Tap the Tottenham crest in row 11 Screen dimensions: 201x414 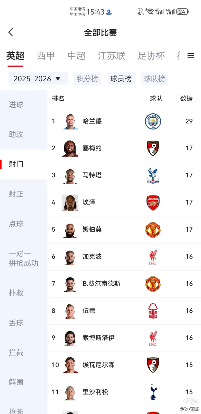point(153,392)
